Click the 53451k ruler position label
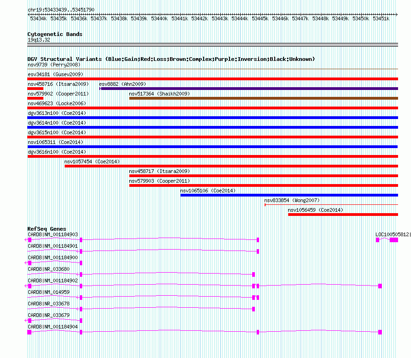The image size is (411, 358). (x=381, y=18)
